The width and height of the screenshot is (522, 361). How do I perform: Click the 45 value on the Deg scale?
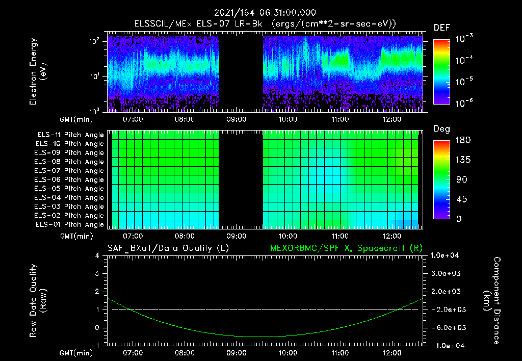tap(462, 199)
